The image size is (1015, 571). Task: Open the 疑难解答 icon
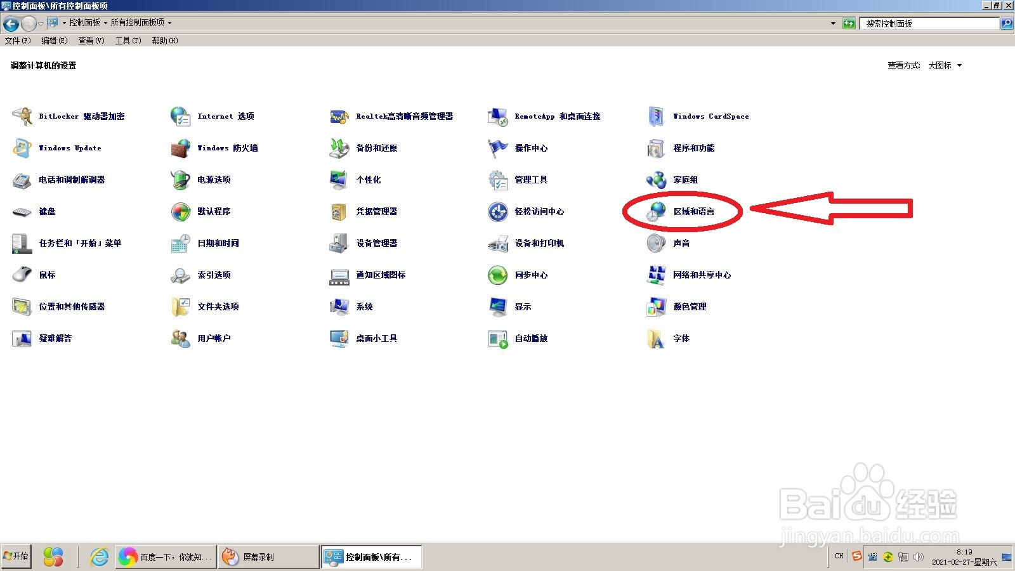(22, 338)
